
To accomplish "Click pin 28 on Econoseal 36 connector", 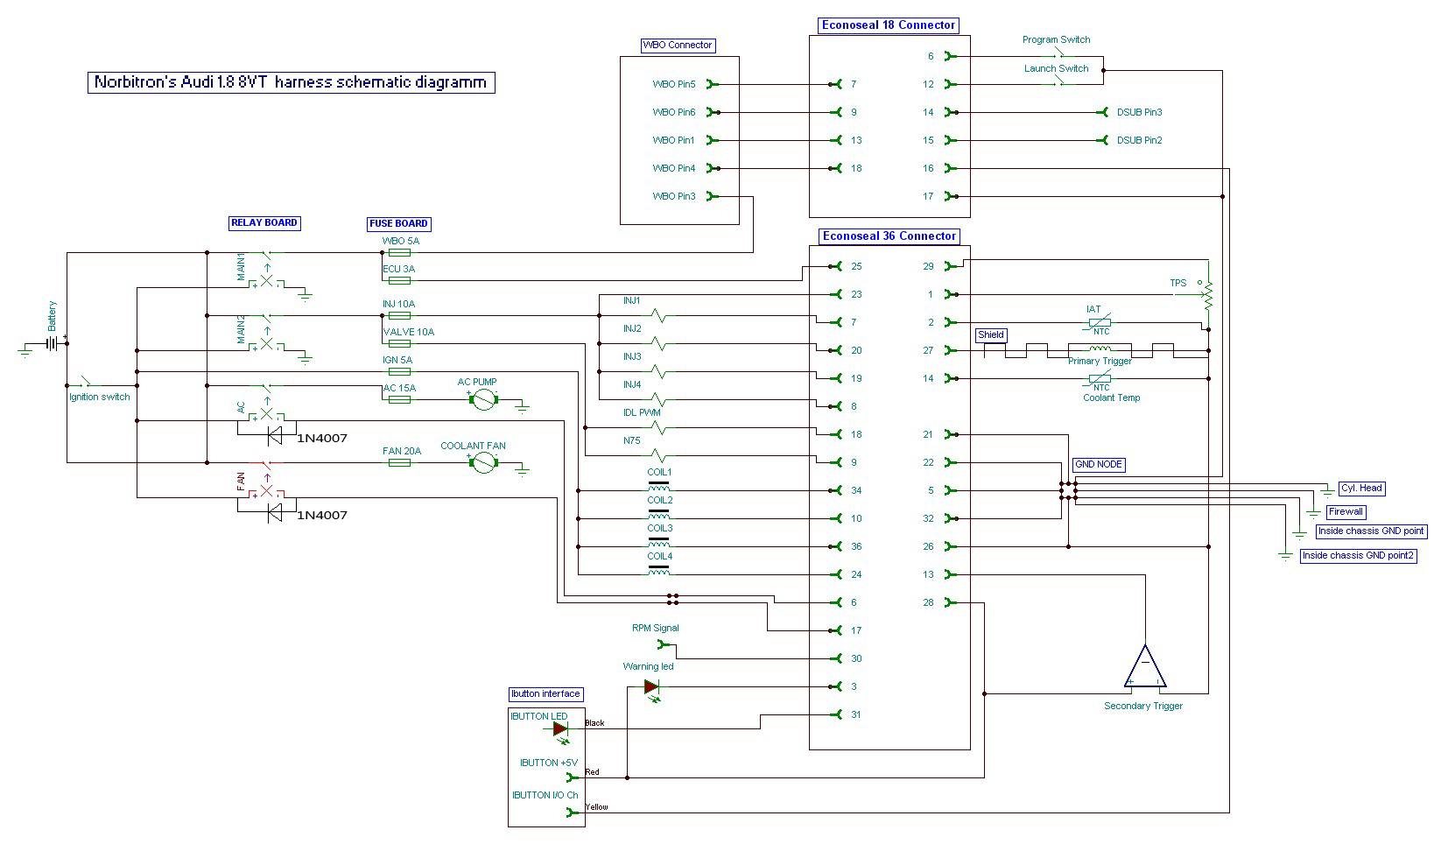I will pos(928,602).
